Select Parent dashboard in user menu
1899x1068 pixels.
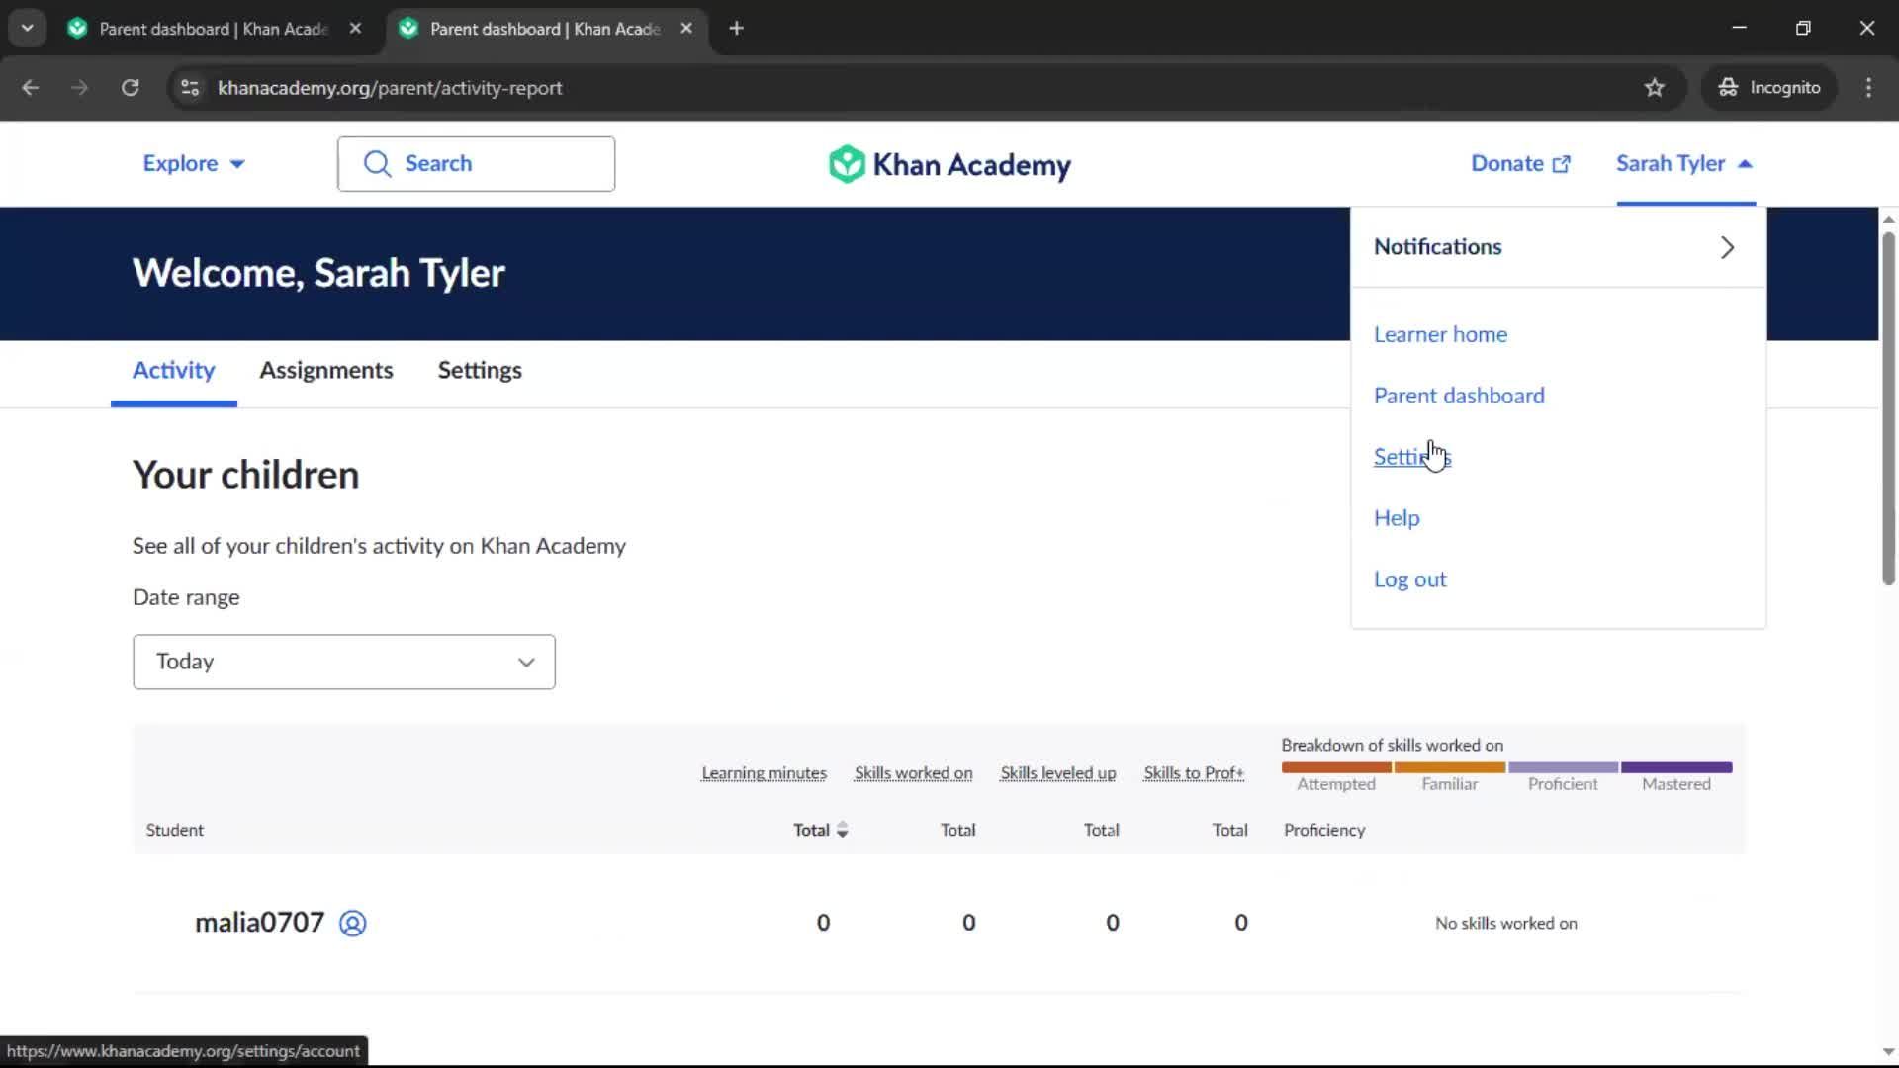1459,396
